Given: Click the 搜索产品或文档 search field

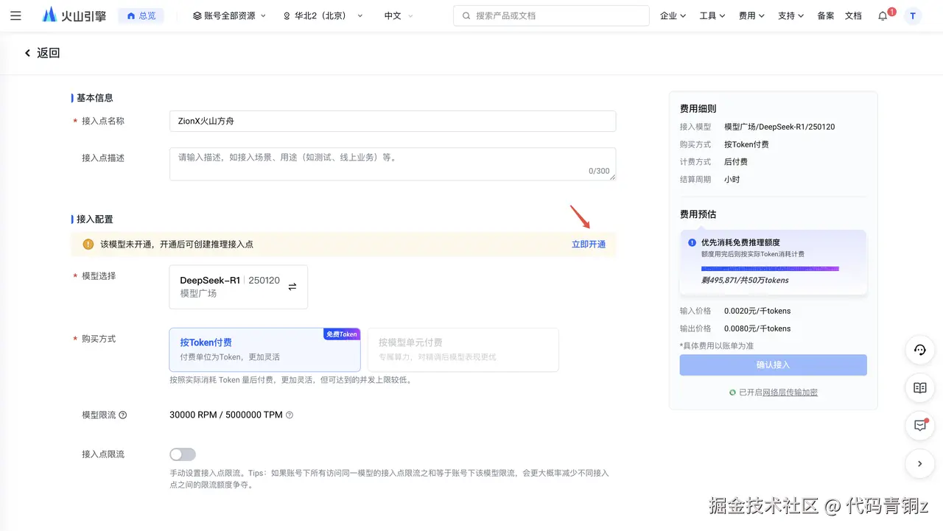Looking at the screenshot, I should (551, 15).
